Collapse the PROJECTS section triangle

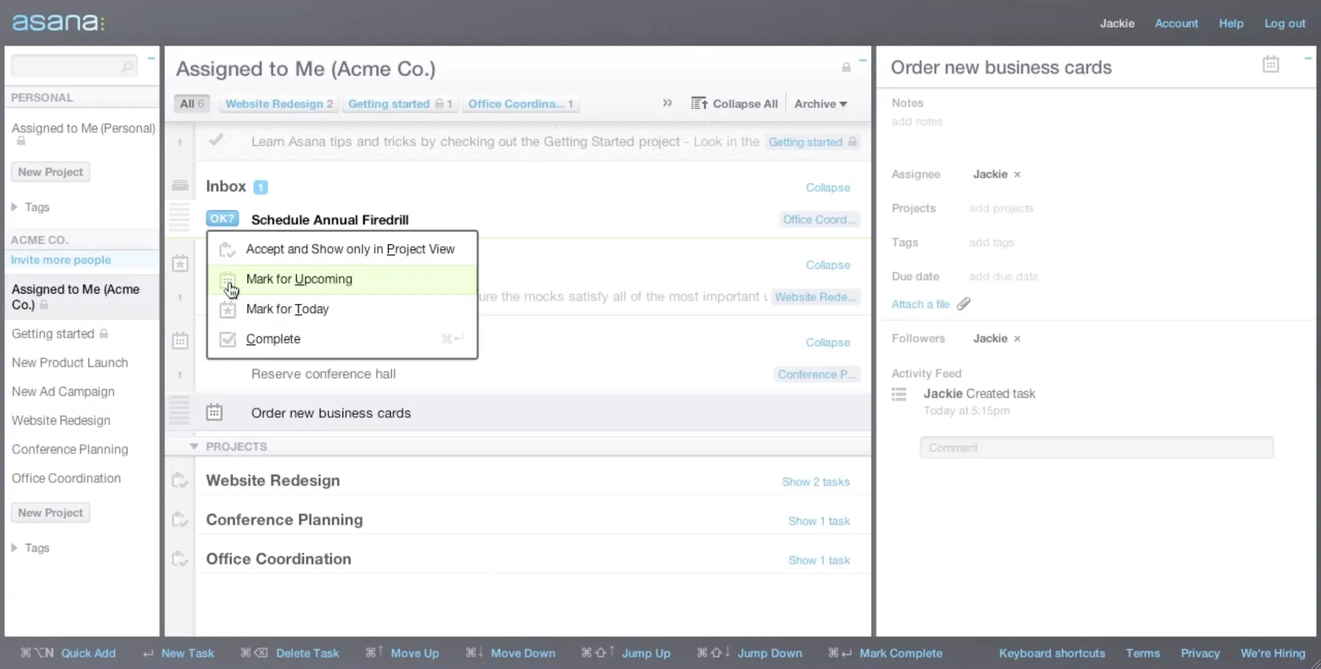(x=194, y=446)
